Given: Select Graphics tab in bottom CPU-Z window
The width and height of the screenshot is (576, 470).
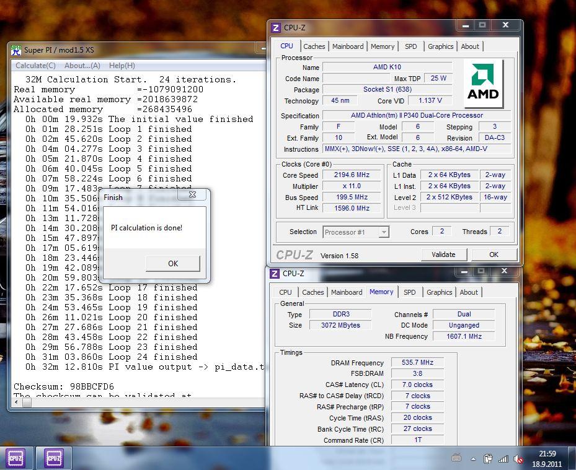Looking at the screenshot, I should point(440,292).
